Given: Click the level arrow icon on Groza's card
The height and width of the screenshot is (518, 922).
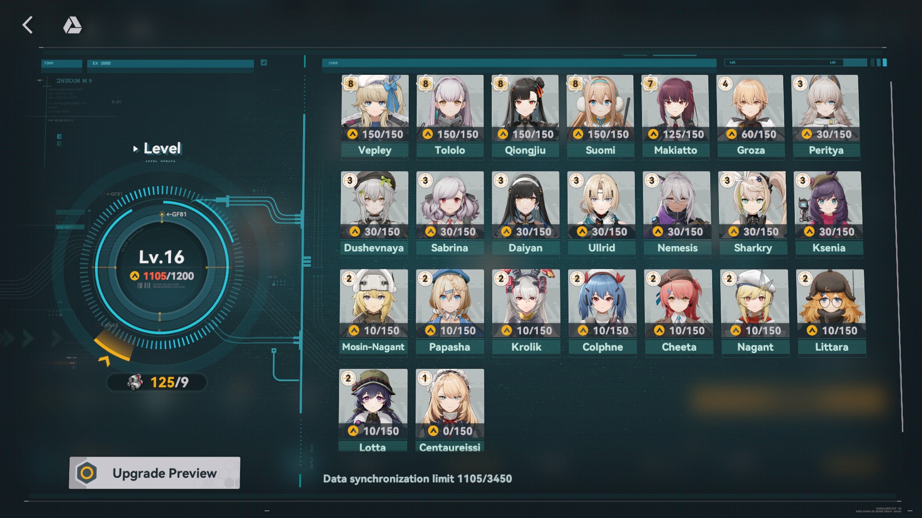Looking at the screenshot, I should point(731,134).
